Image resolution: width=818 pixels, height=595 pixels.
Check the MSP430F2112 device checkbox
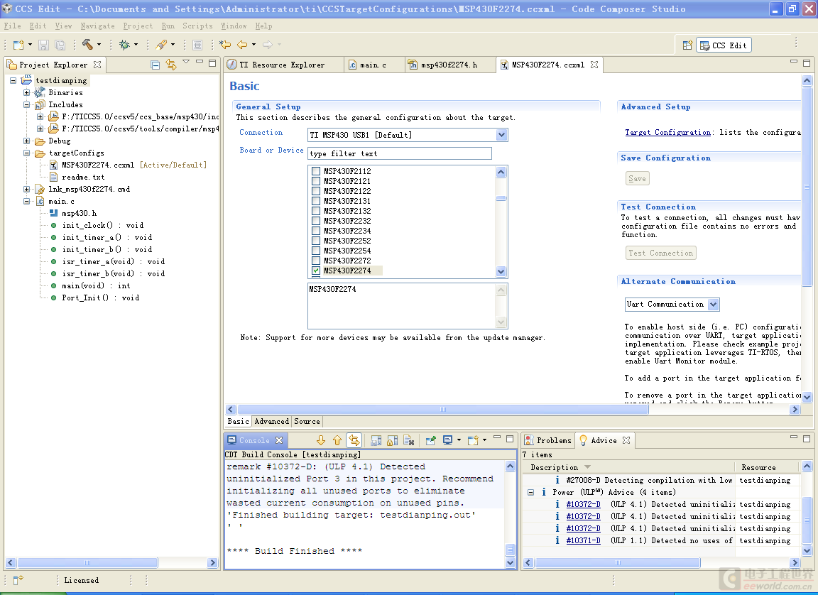(315, 171)
